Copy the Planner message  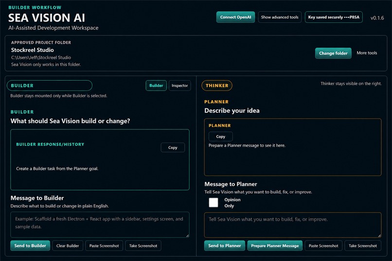pos(220,137)
